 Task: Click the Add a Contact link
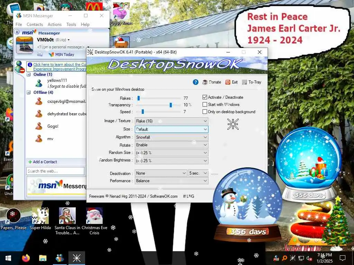[x=45, y=162]
